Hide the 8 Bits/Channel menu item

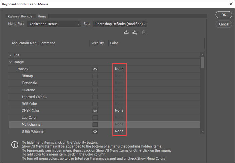click(x=95, y=131)
